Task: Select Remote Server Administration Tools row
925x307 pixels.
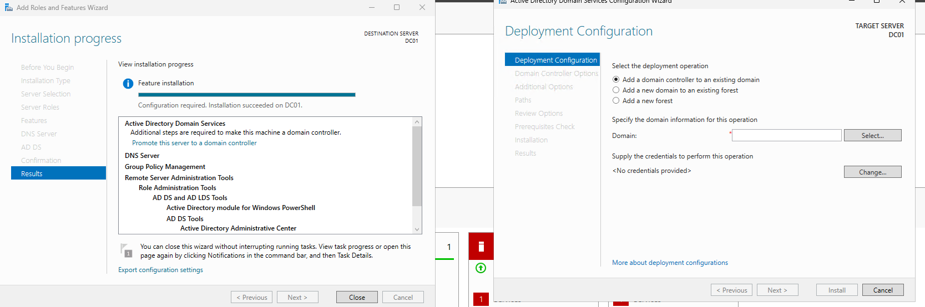Action: tap(179, 178)
